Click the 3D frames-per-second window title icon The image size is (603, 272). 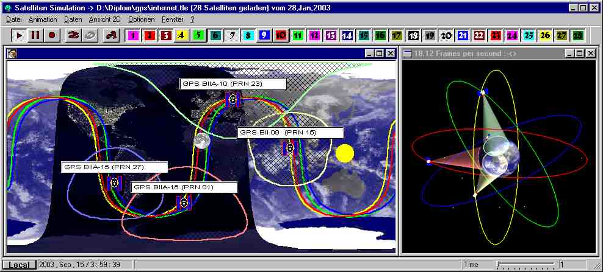click(x=407, y=54)
